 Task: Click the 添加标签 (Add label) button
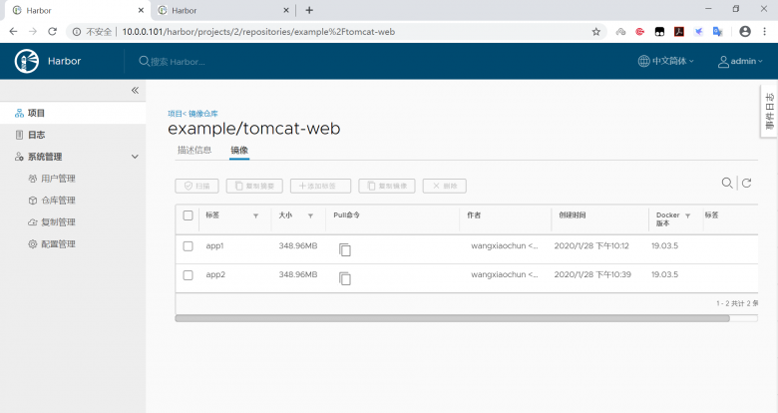(x=320, y=187)
